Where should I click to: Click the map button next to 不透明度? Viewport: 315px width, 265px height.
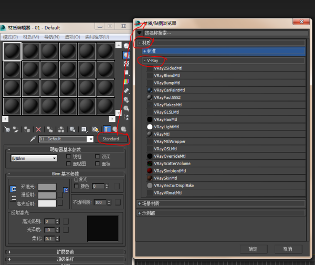[x=118, y=202]
